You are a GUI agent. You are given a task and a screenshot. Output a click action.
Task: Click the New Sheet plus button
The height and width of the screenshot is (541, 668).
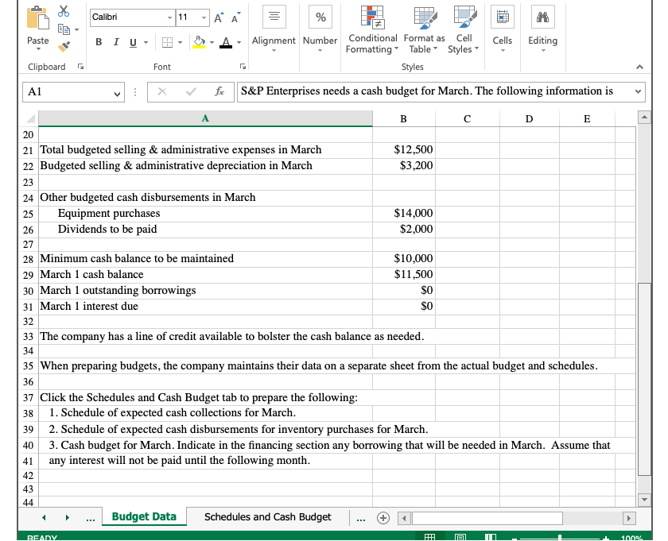(383, 516)
